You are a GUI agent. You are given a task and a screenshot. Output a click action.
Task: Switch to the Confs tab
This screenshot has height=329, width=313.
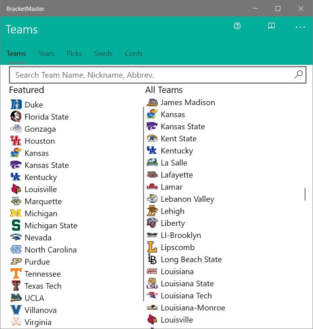pos(134,54)
